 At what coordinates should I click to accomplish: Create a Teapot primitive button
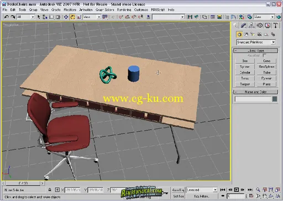(245, 84)
